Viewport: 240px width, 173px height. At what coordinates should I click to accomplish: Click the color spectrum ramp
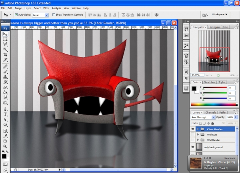(x=214, y=105)
